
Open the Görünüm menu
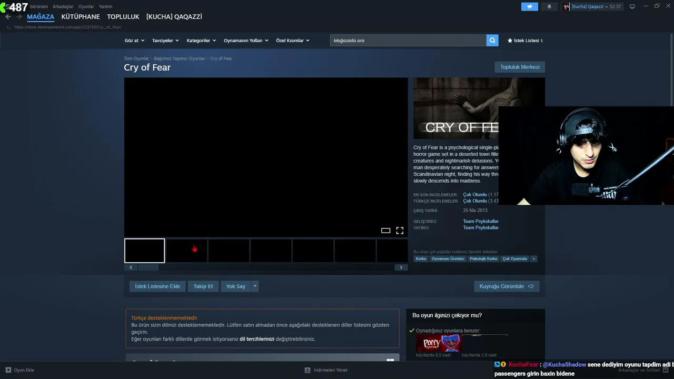[x=38, y=6]
